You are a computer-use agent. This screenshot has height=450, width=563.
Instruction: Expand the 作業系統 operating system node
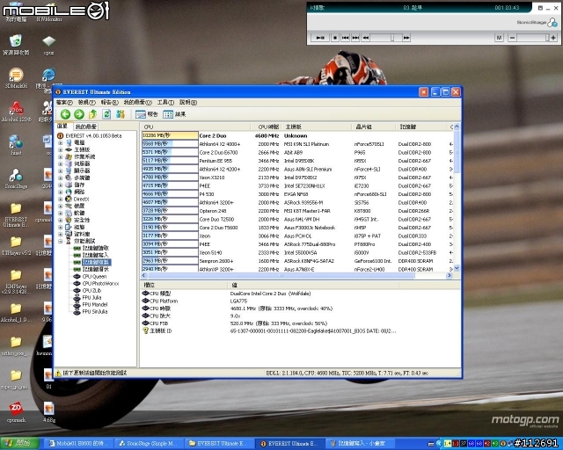(61, 156)
